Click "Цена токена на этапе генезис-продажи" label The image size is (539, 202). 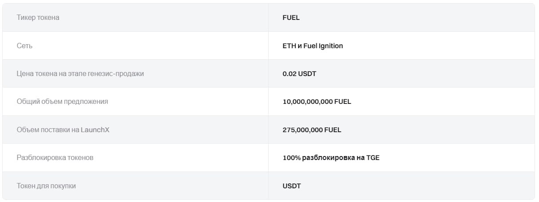[x=80, y=73]
